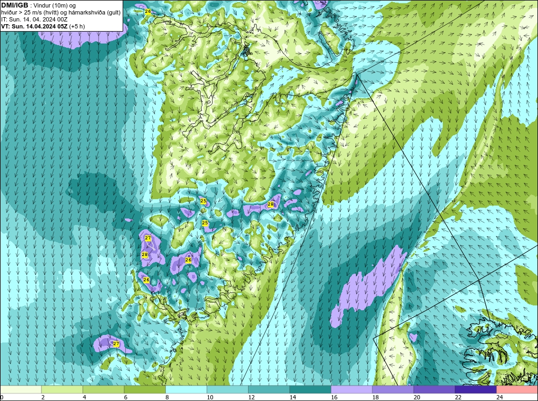This screenshot has height=401, width=538.
Task: Select the pink above-24 m/s legend swatch
Action: click(517, 390)
